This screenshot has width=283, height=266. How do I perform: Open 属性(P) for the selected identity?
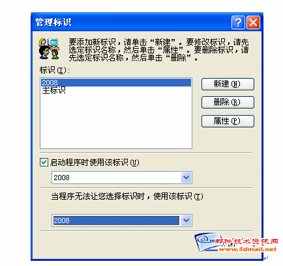click(x=228, y=121)
